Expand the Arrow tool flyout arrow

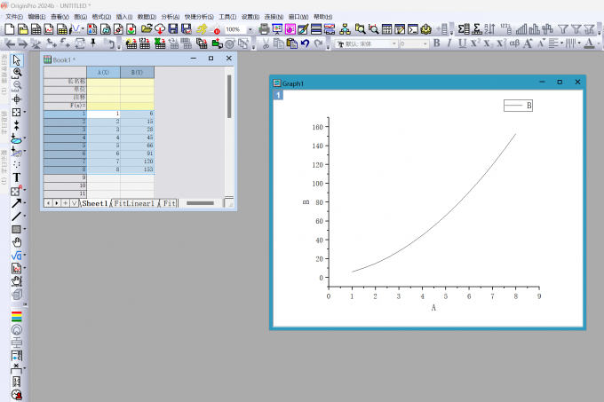25,203
